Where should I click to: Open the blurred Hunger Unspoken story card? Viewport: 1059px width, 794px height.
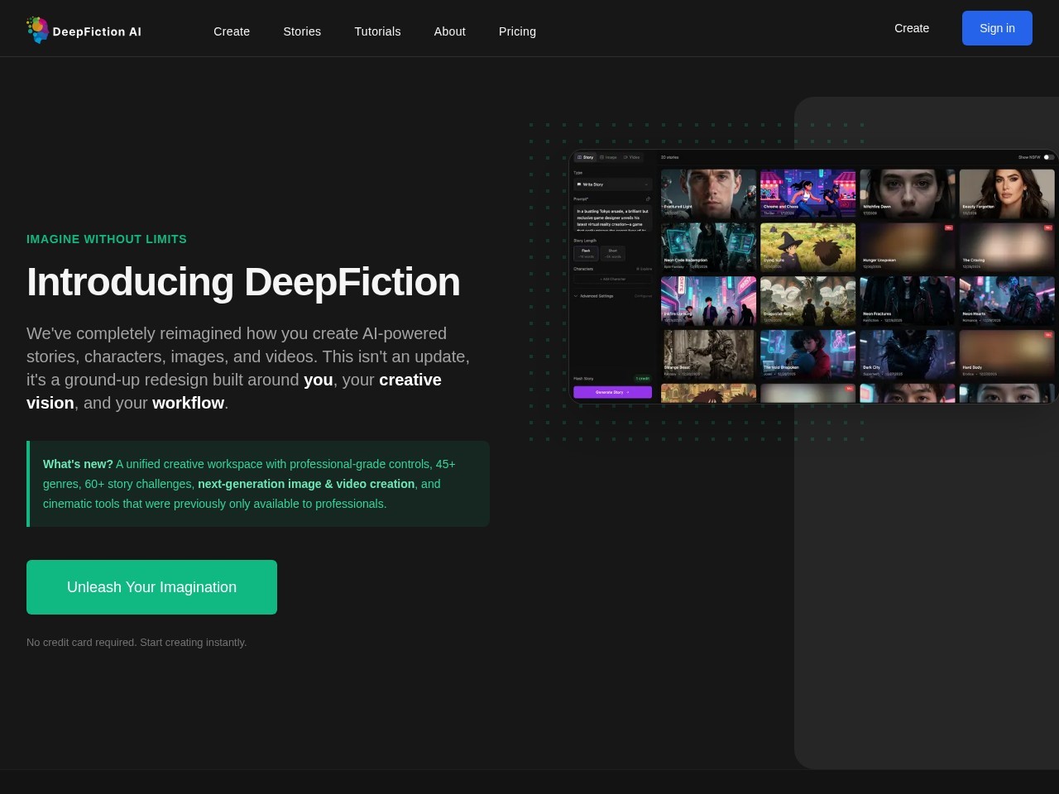coord(908,247)
